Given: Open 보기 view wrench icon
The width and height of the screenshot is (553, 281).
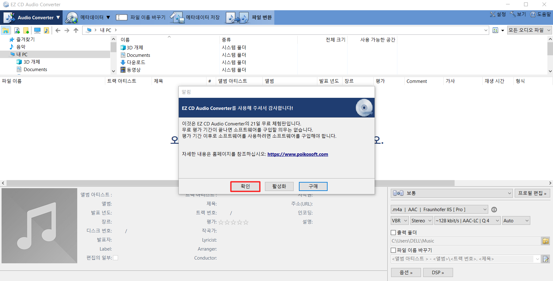Looking at the screenshot, I should pyautogui.click(x=513, y=14).
